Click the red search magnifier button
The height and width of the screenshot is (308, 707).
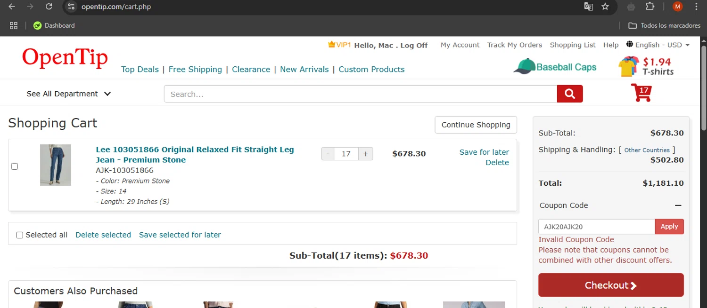point(569,94)
